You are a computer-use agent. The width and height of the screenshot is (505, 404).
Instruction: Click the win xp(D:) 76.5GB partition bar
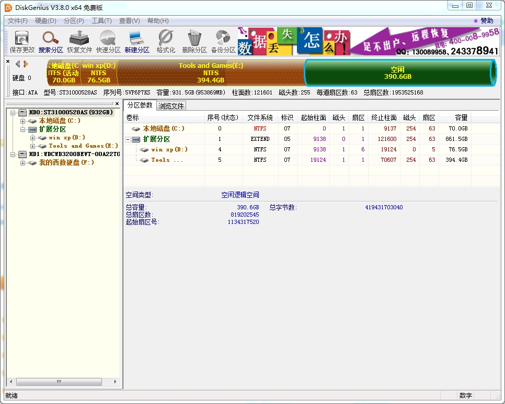[x=99, y=73]
